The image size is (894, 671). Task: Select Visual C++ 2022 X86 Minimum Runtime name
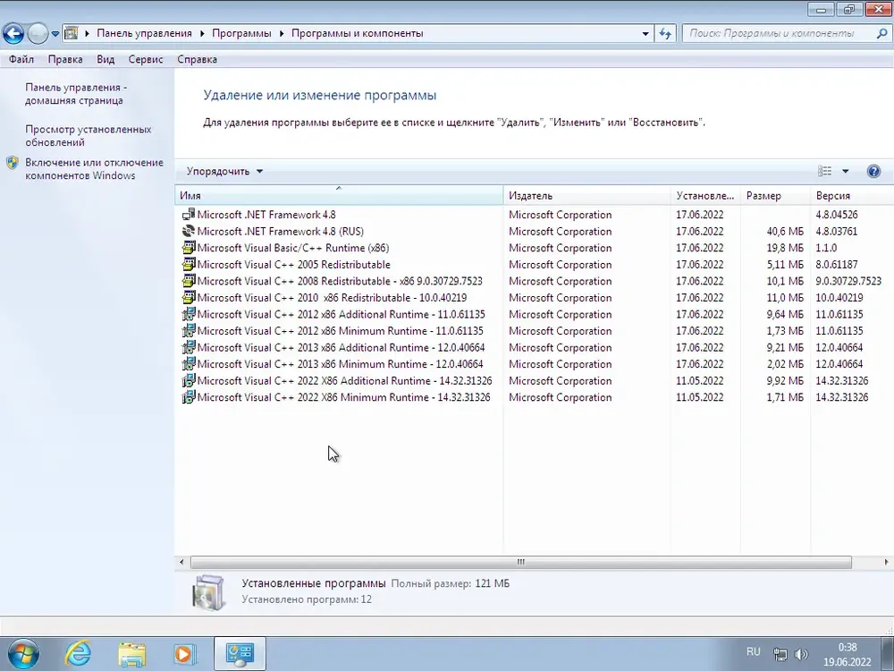[344, 397]
